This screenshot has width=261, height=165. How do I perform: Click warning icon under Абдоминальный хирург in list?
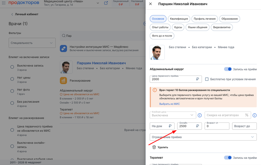tap(61, 94)
